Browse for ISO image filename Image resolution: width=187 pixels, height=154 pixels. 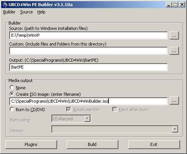coord(174,101)
